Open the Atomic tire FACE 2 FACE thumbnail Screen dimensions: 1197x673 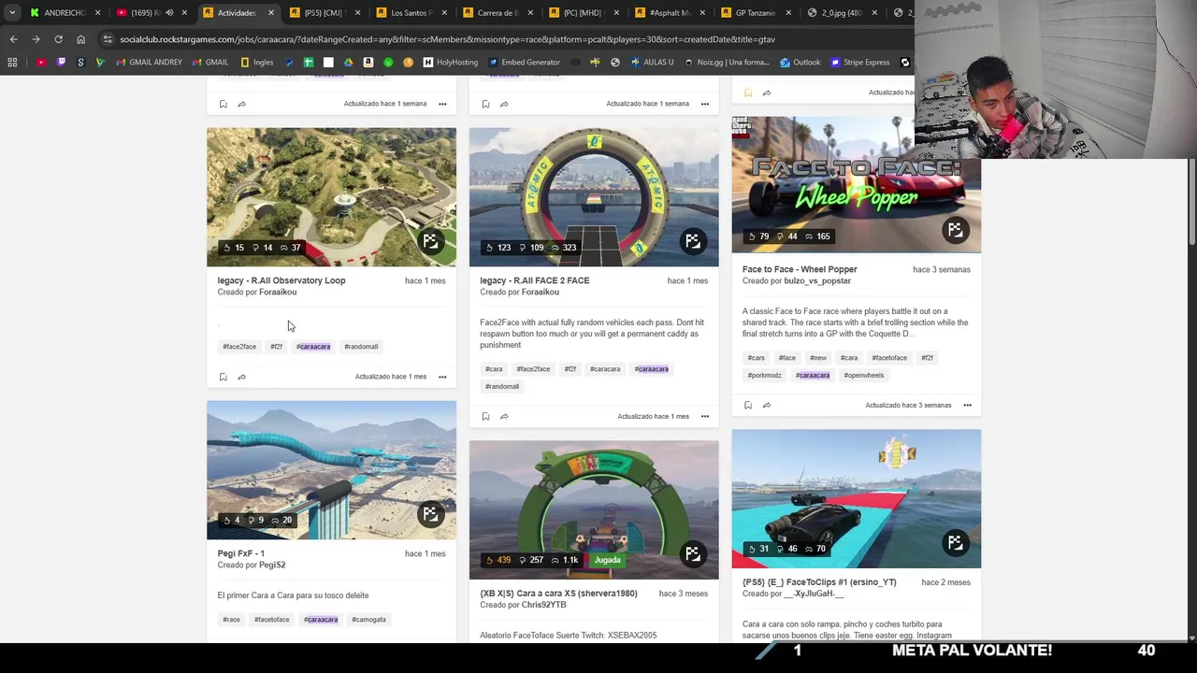[594, 197]
